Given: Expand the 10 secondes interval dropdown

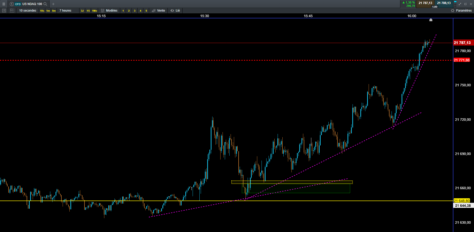Looking at the screenshot, I should pos(28,11).
